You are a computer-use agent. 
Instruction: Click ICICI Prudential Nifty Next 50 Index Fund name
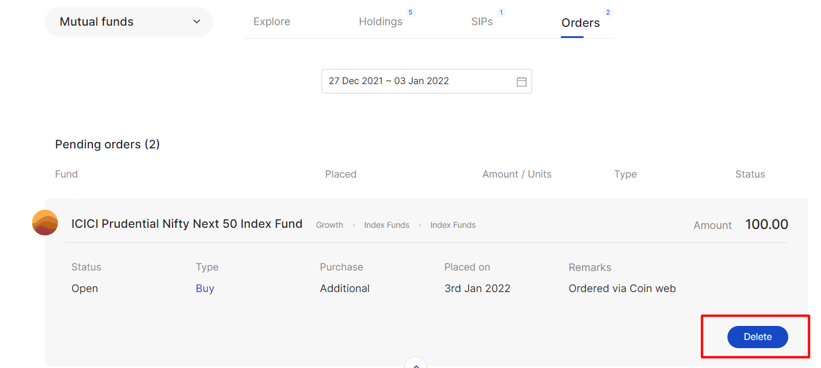[187, 224]
